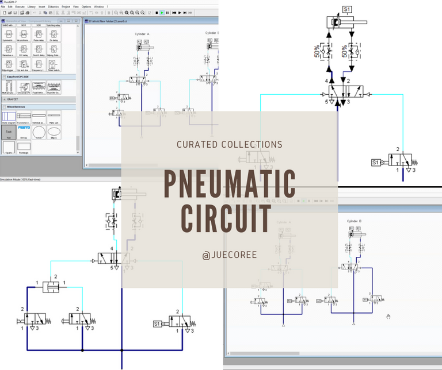
Task: Open the File menu
Action: pyautogui.click(x=3, y=6)
